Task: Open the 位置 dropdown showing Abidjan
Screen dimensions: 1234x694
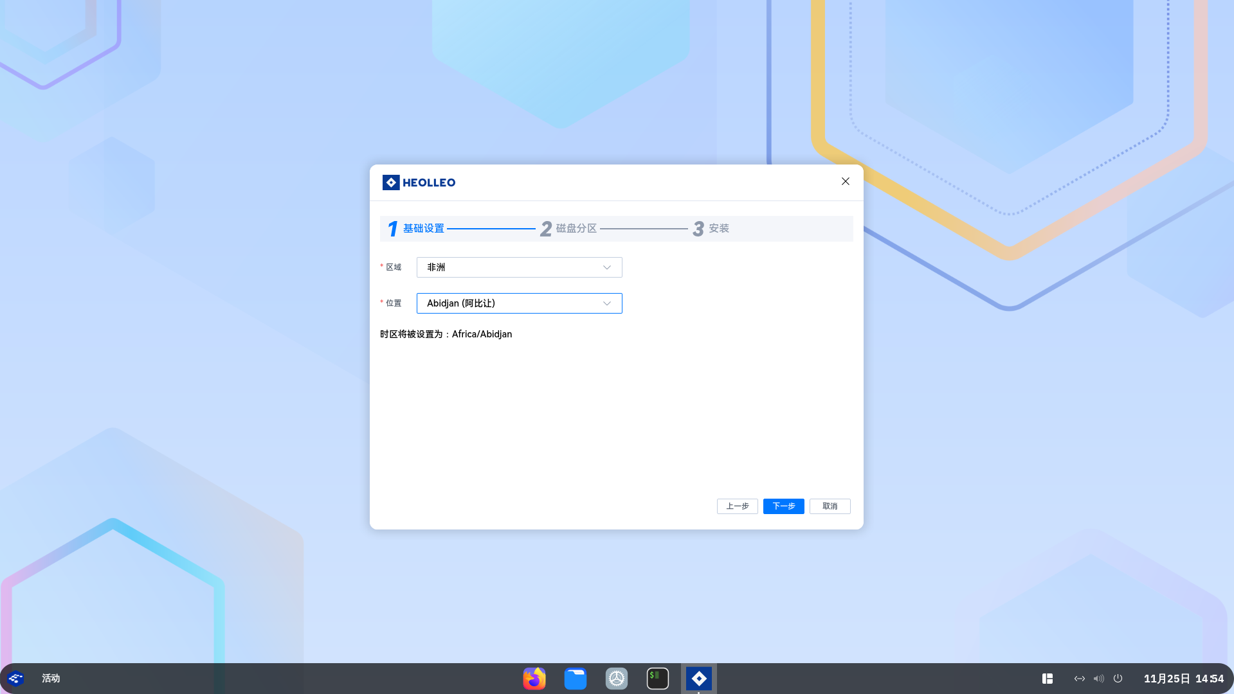Action: pyautogui.click(x=519, y=303)
